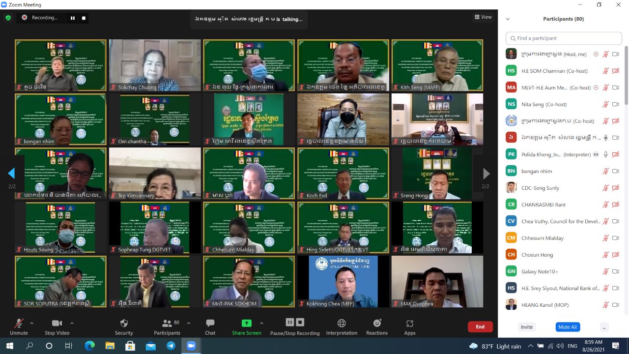Open the Participants panel icon

click(x=167, y=323)
